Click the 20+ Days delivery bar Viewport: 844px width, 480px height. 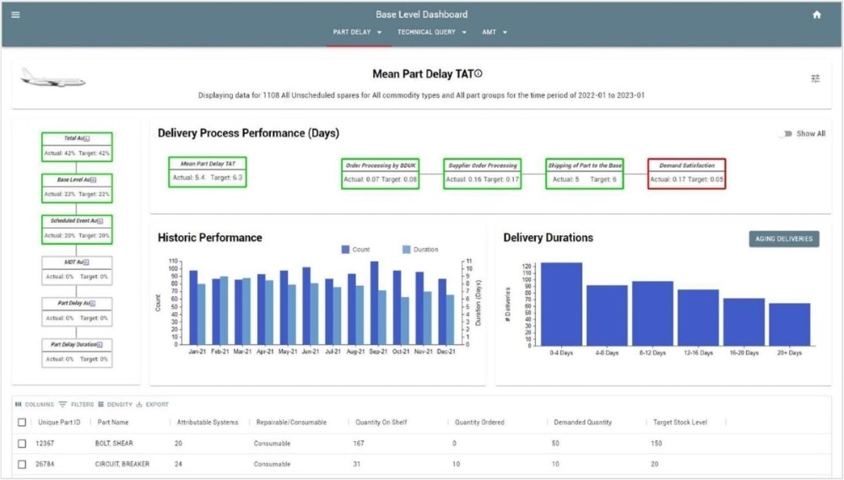click(x=790, y=325)
